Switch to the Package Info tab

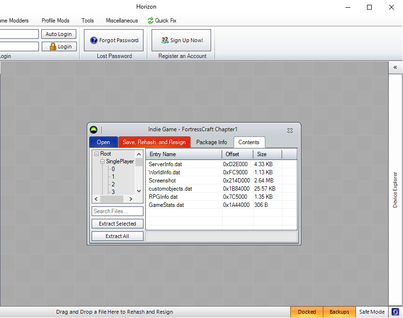(x=212, y=142)
